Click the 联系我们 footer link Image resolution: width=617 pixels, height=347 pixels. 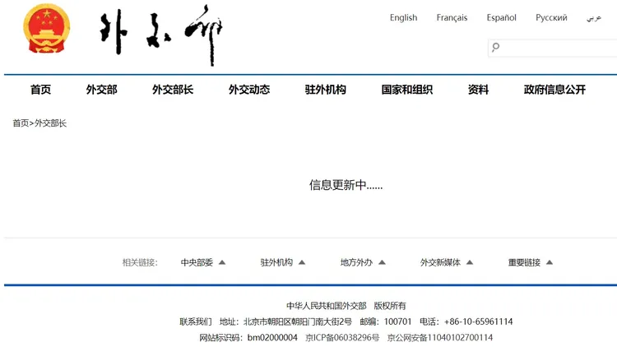[196, 322]
